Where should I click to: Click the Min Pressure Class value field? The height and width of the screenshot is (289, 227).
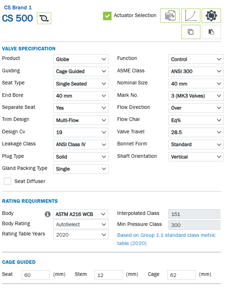tap(194, 225)
